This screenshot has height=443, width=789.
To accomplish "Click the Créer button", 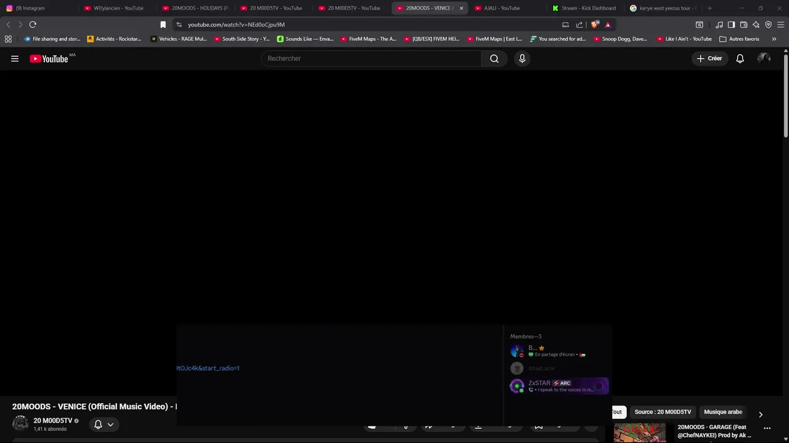I will 709,58.
